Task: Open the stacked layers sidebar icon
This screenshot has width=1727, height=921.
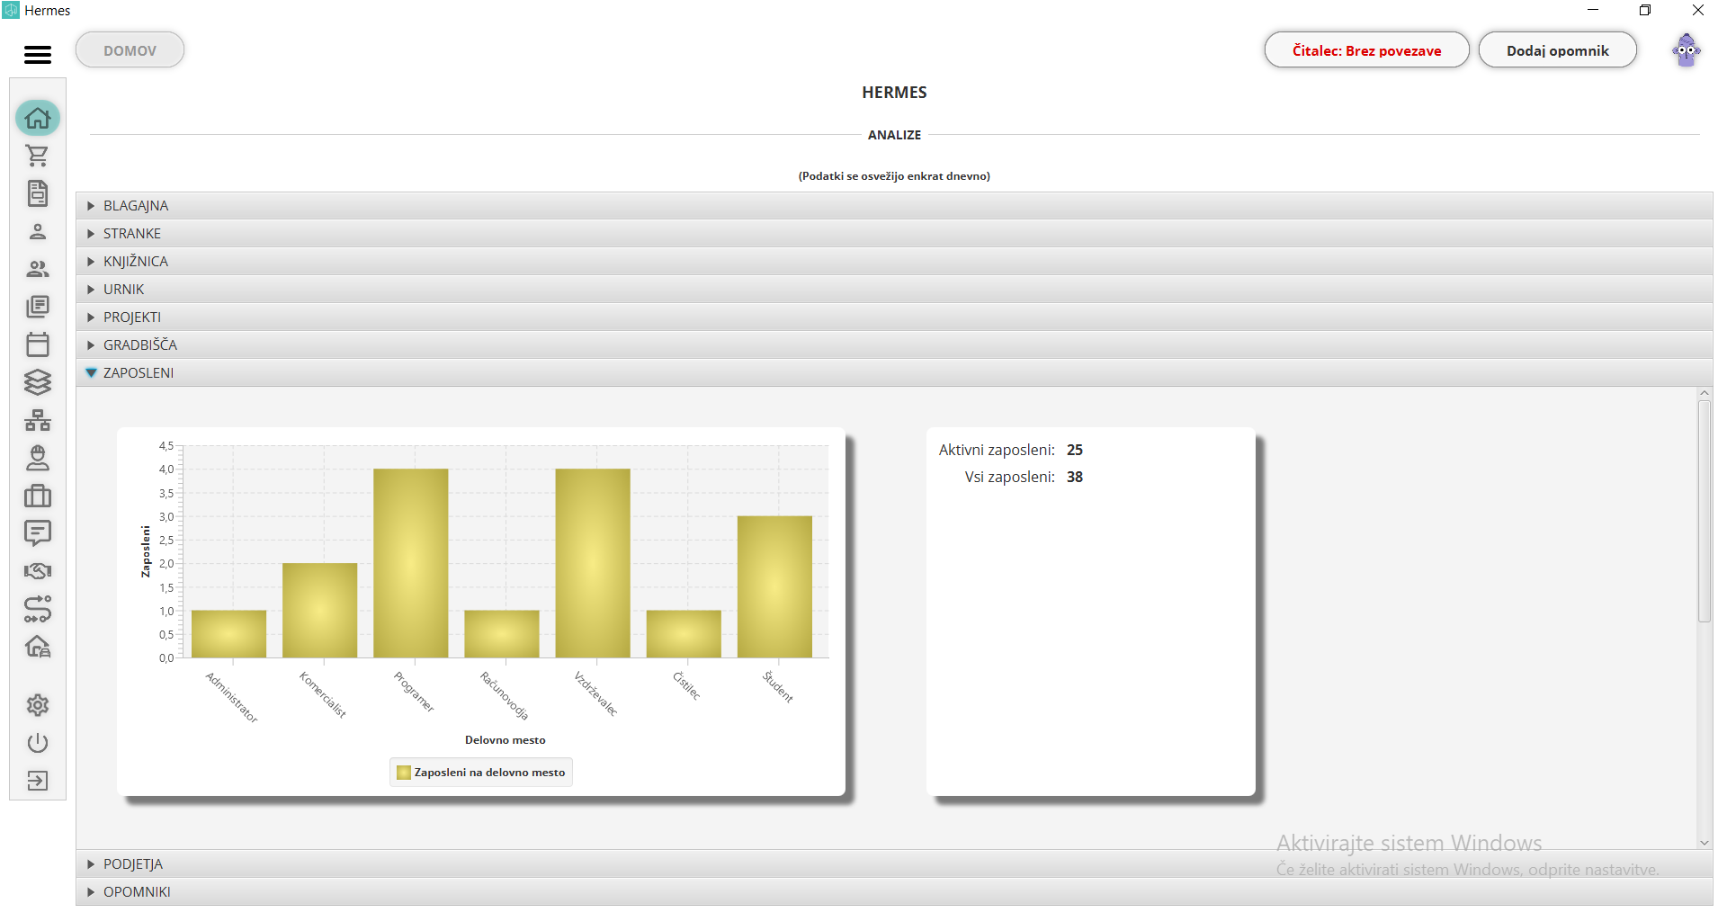Action: (x=38, y=382)
